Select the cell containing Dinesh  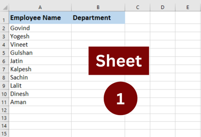40,94
